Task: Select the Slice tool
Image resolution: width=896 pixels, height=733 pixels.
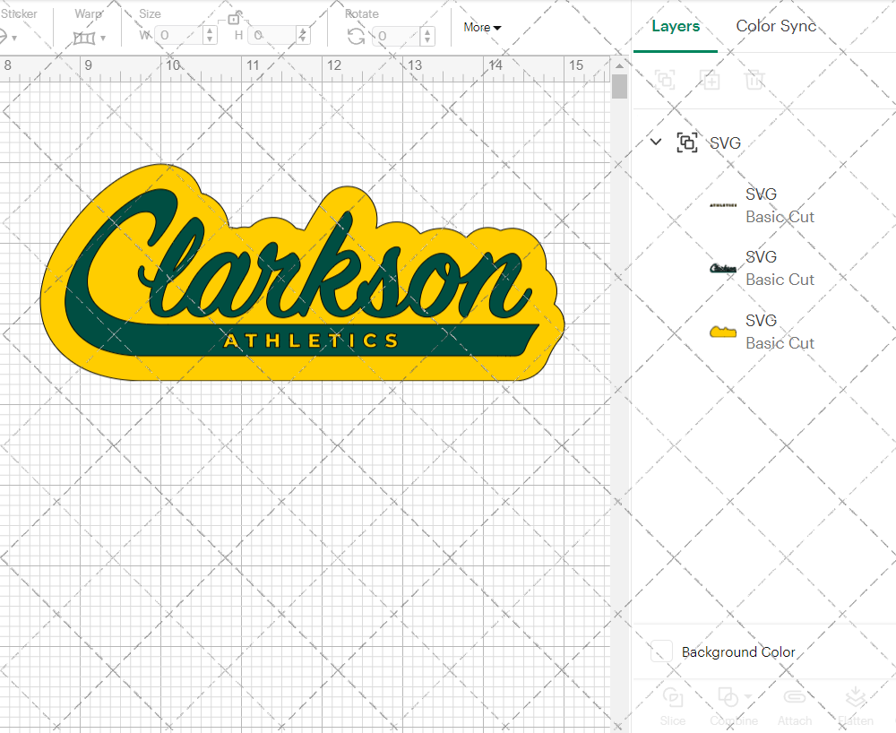Action: [673, 706]
